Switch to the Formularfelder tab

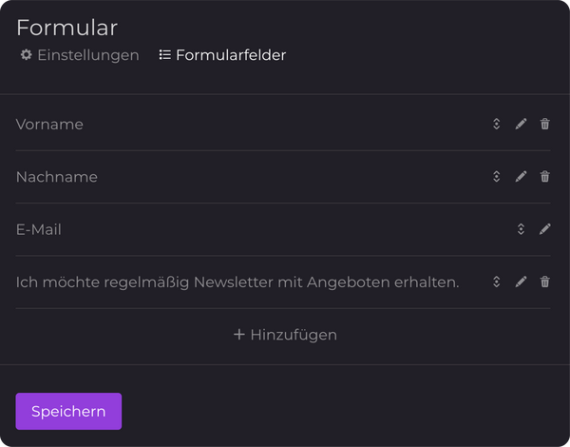click(x=222, y=55)
